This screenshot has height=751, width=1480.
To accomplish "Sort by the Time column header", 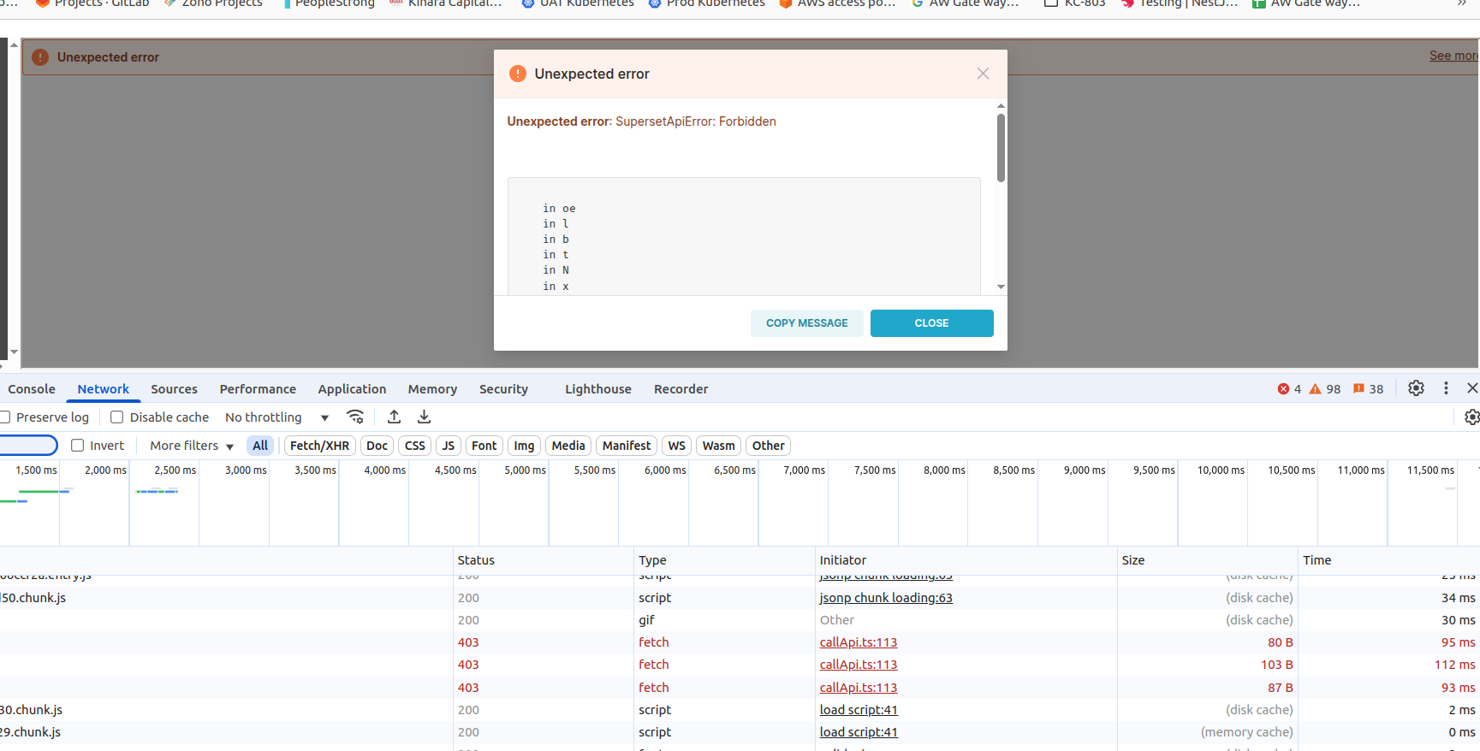I will [x=1388, y=560].
